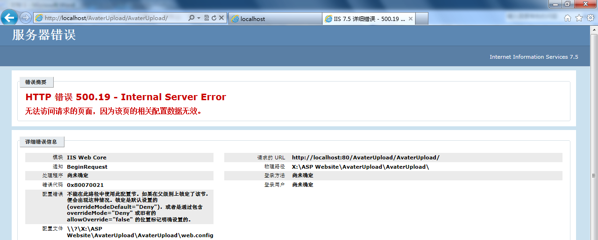This screenshot has width=598, height=240.
Task: Open the Home page icon
Action: click(568, 18)
